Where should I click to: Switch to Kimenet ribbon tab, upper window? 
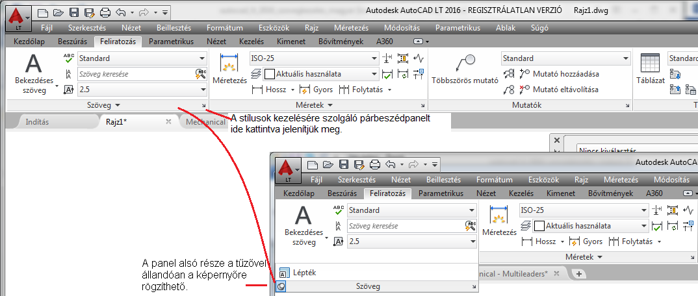[291, 42]
